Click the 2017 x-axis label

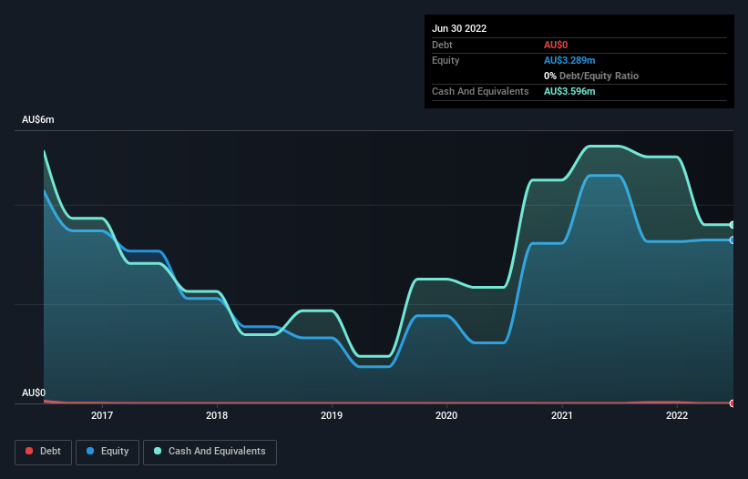(x=102, y=415)
